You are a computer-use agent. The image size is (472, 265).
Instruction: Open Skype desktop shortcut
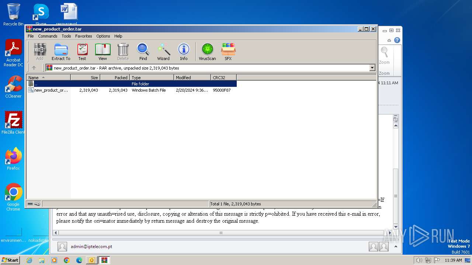pyautogui.click(x=41, y=15)
